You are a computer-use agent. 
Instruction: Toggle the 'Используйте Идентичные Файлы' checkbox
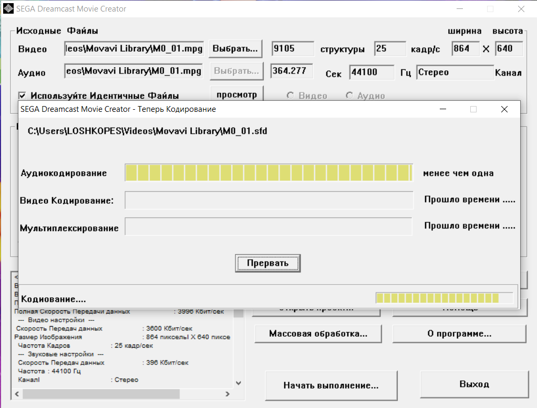click(x=22, y=96)
